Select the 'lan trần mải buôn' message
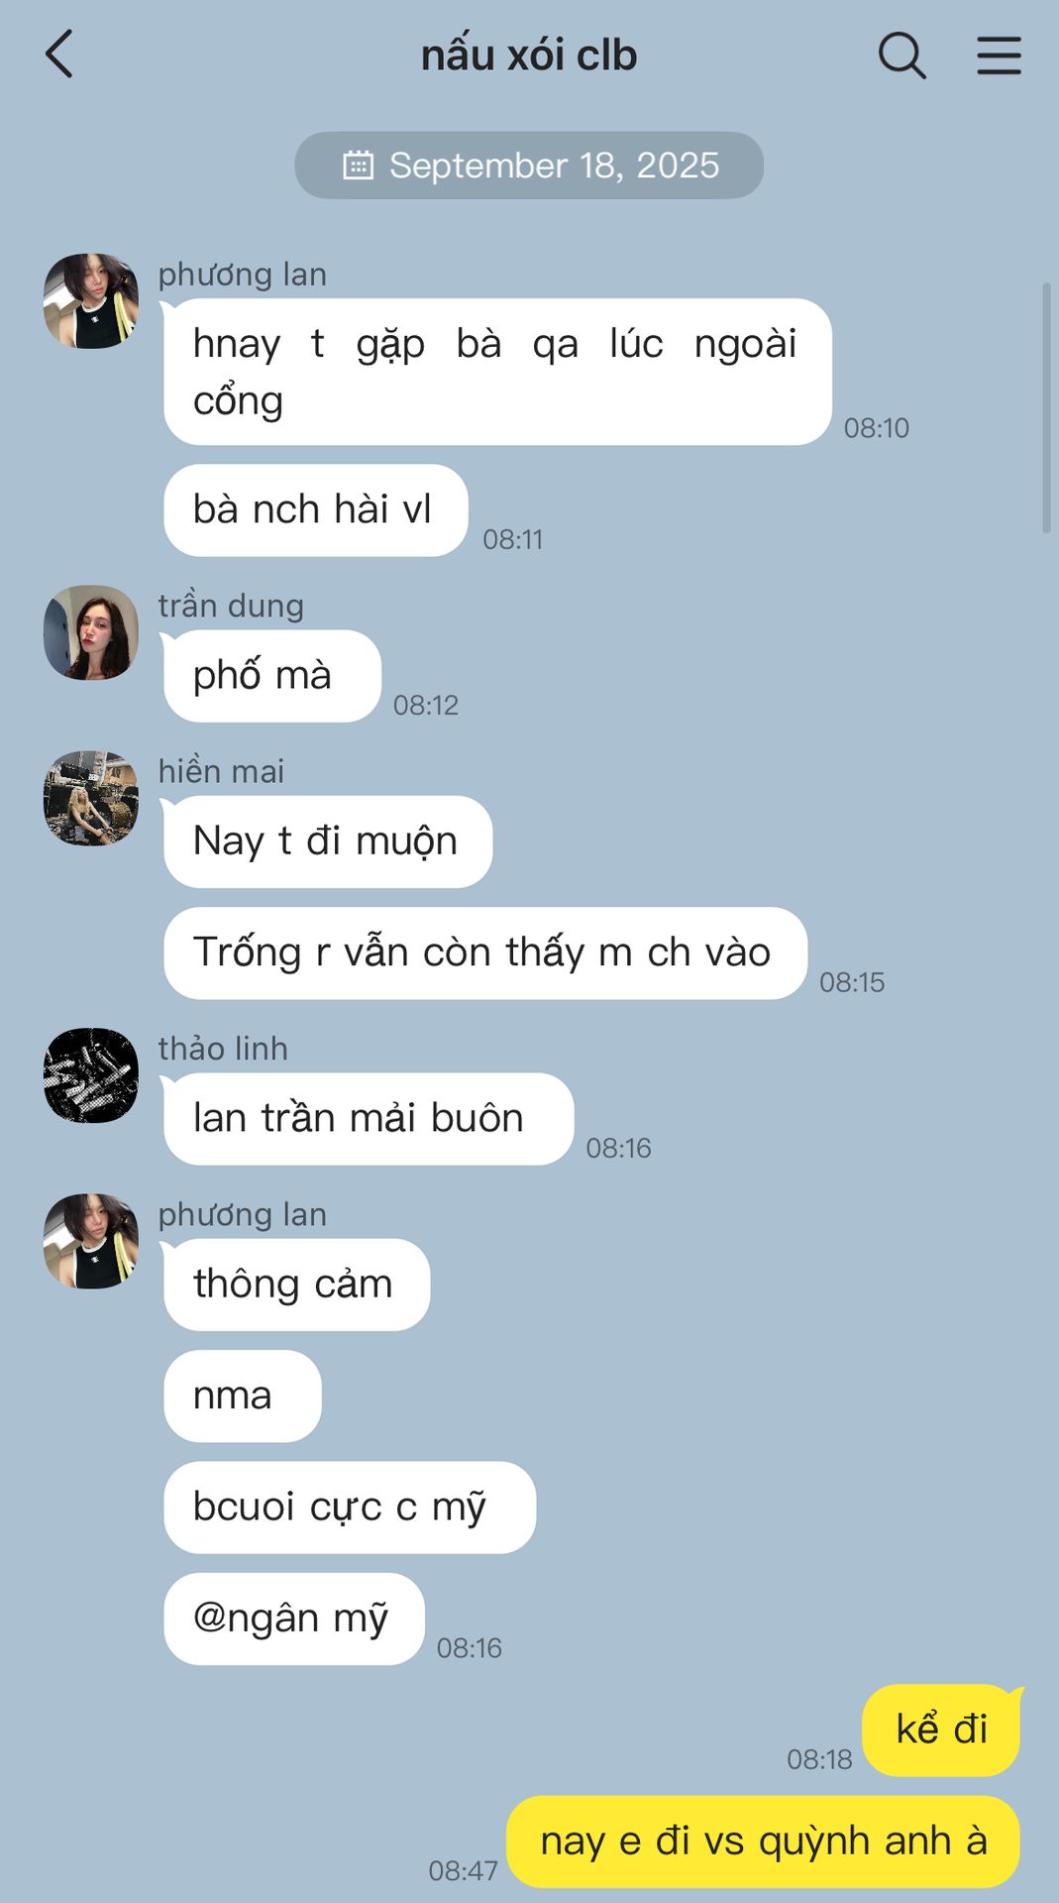1059x1903 pixels. tap(369, 1119)
